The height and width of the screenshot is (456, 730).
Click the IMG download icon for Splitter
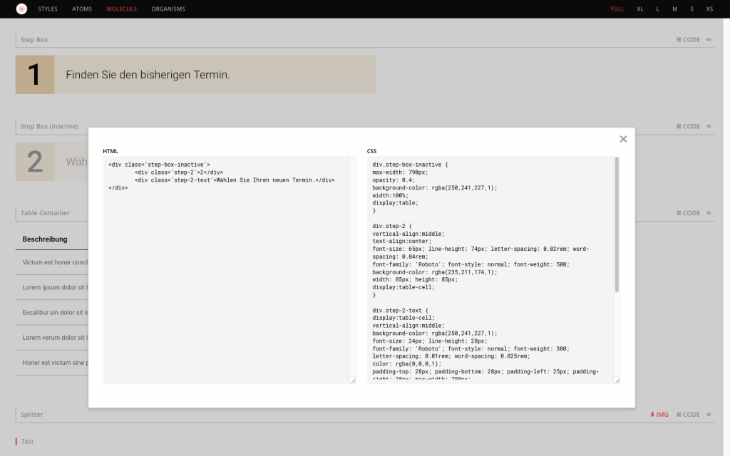pyautogui.click(x=659, y=414)
